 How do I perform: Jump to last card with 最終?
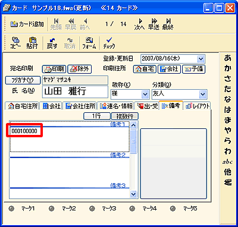click(x=168, y=24)
